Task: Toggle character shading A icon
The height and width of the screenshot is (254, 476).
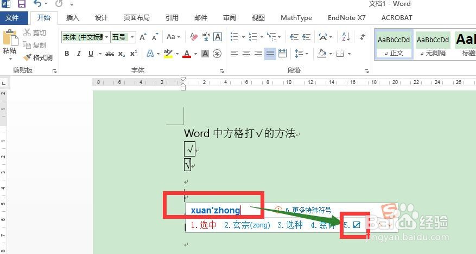Action: [205, 54]
